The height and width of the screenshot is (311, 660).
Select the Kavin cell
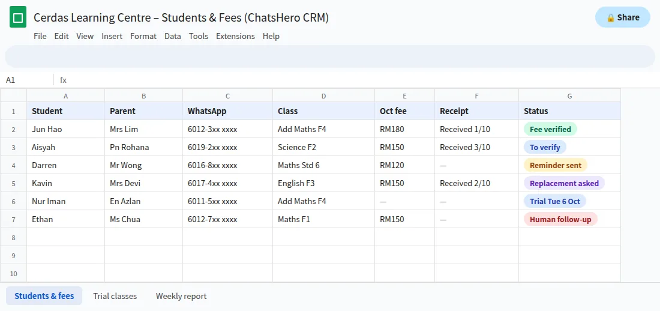(65, 183)
